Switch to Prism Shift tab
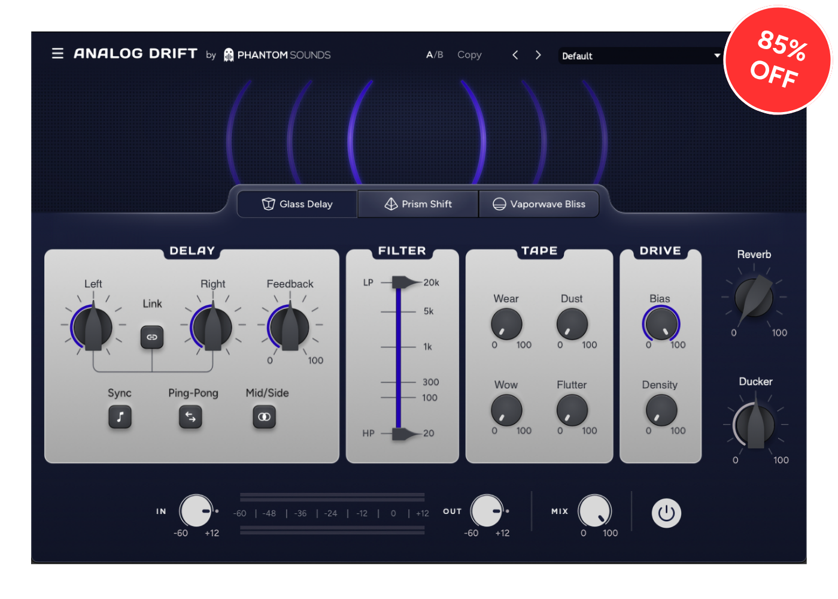 (418, 204)
